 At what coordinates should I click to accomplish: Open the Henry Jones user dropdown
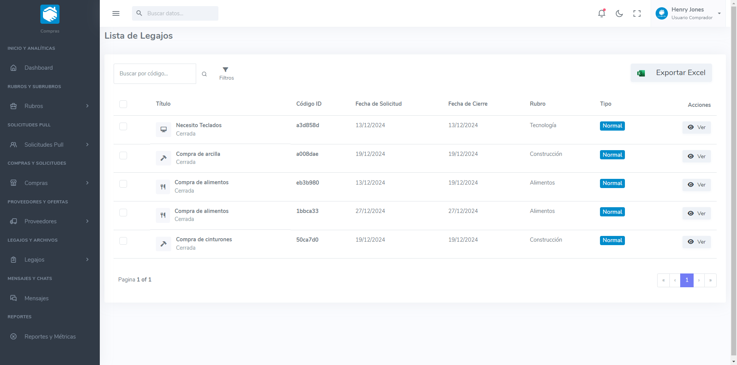click(688, 13)
